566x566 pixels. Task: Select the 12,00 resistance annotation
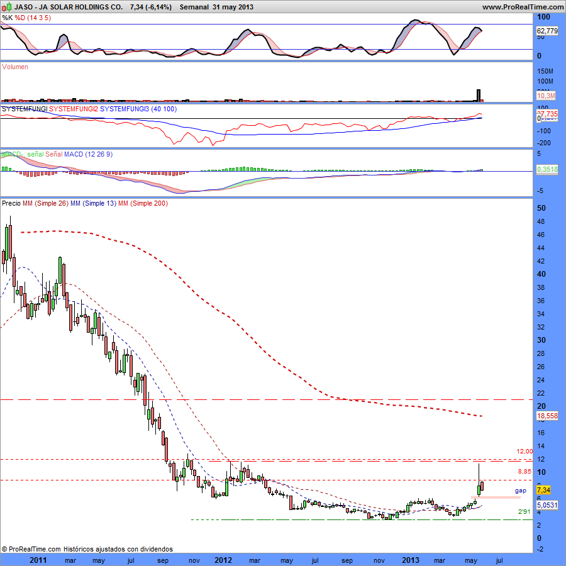click(524, 451)
